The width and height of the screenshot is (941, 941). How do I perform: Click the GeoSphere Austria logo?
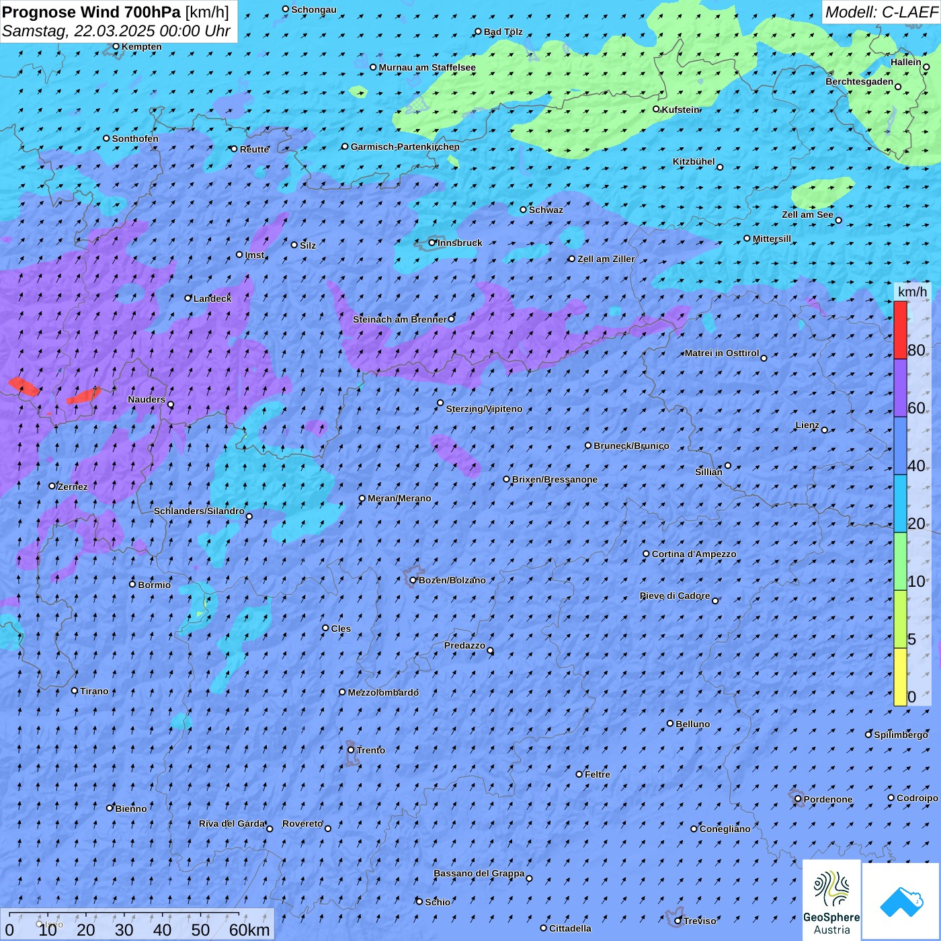click(831, 901)
